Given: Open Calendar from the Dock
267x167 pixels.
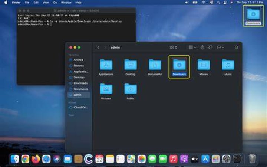Looking at the screenshot, I should [99, 159].
